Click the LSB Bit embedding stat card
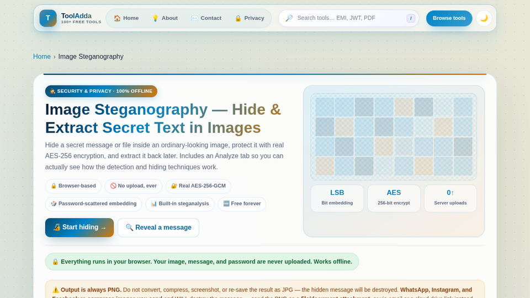This screenshot has width=530, height=298. [x=337, y=198]
